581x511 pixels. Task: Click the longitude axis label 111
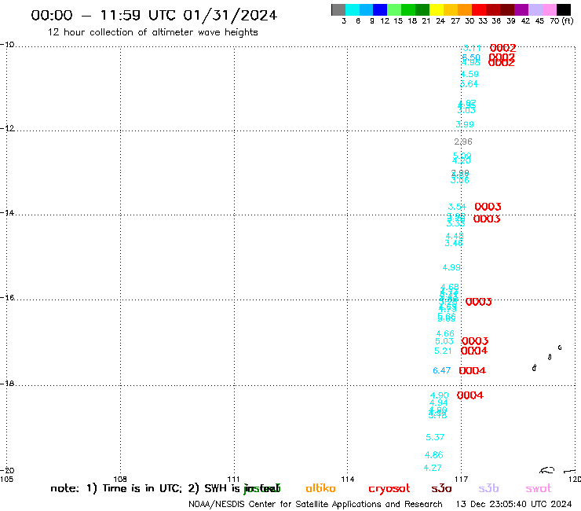[x=233, y=479]
